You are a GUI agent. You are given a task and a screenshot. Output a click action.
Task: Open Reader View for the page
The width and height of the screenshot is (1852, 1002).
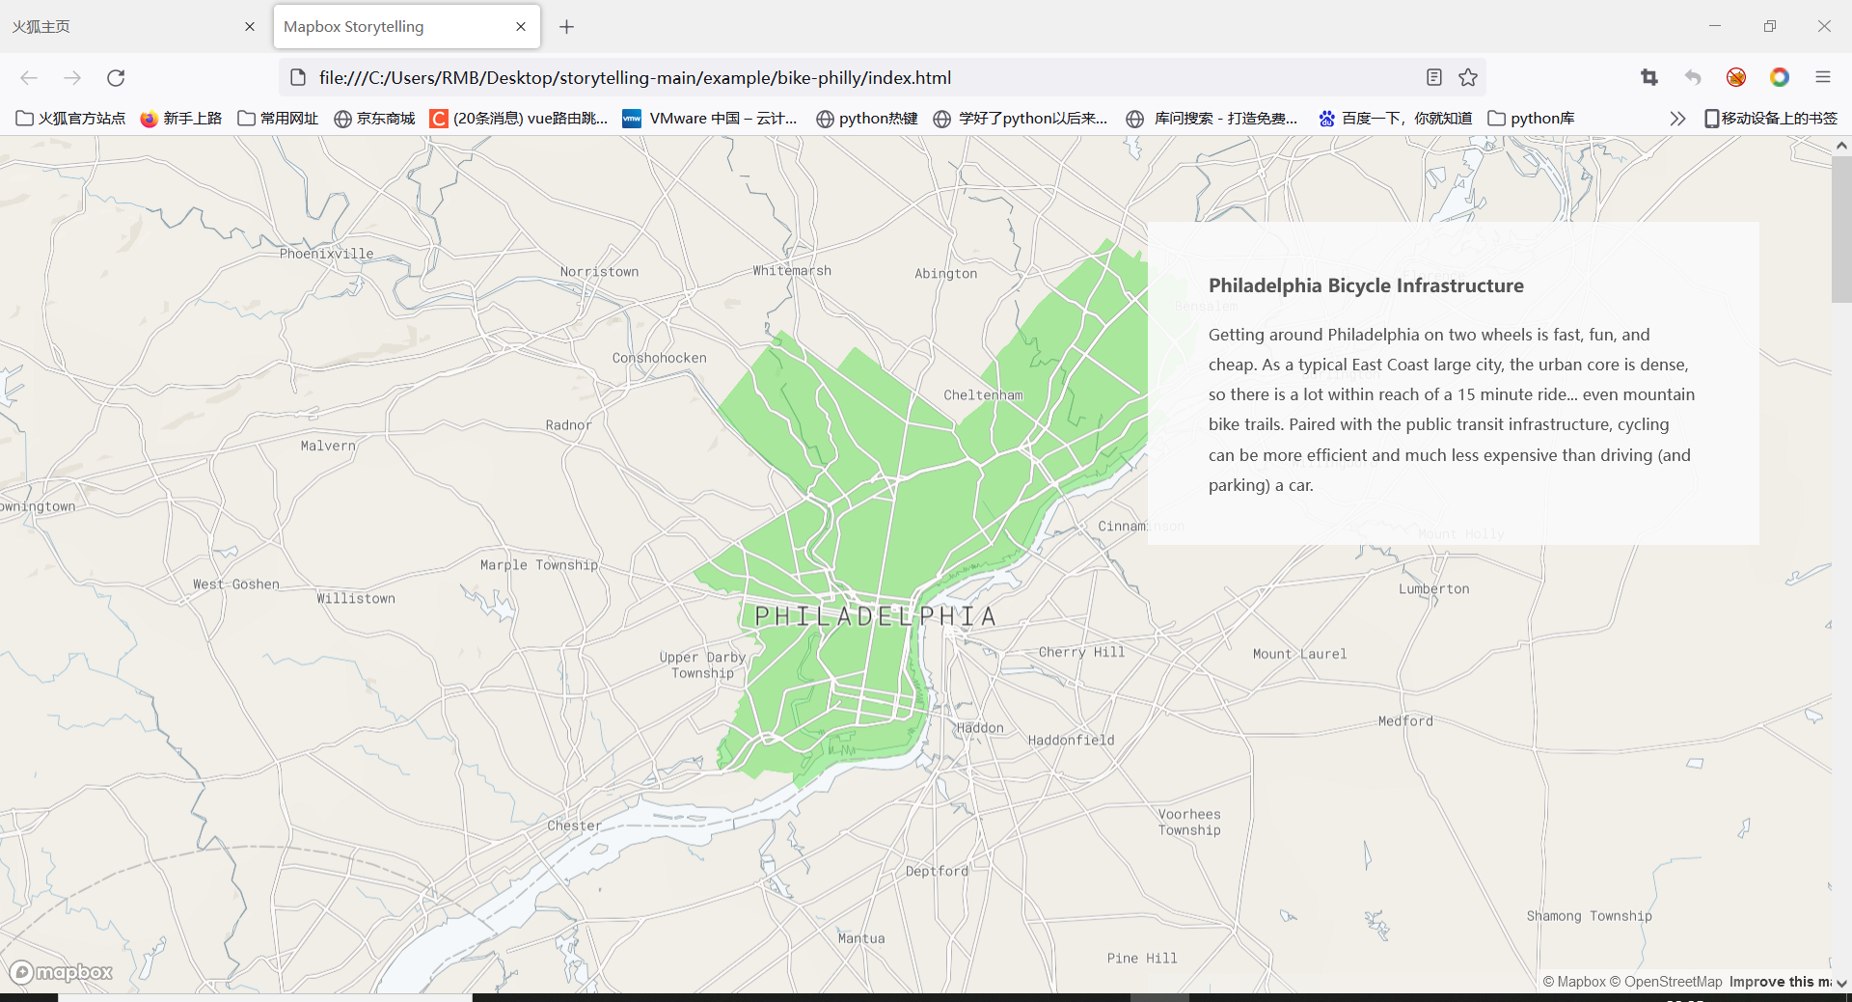pos(1433,77)
